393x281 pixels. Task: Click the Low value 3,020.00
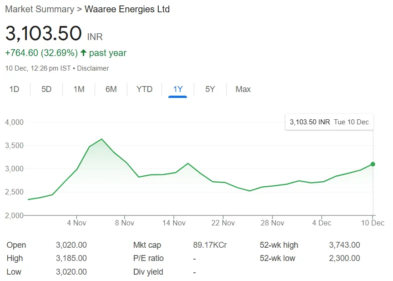click(71, 272)
